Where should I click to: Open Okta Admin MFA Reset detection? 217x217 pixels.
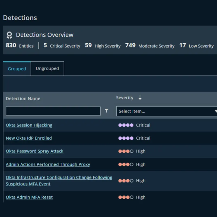click(x=29, y=197)
